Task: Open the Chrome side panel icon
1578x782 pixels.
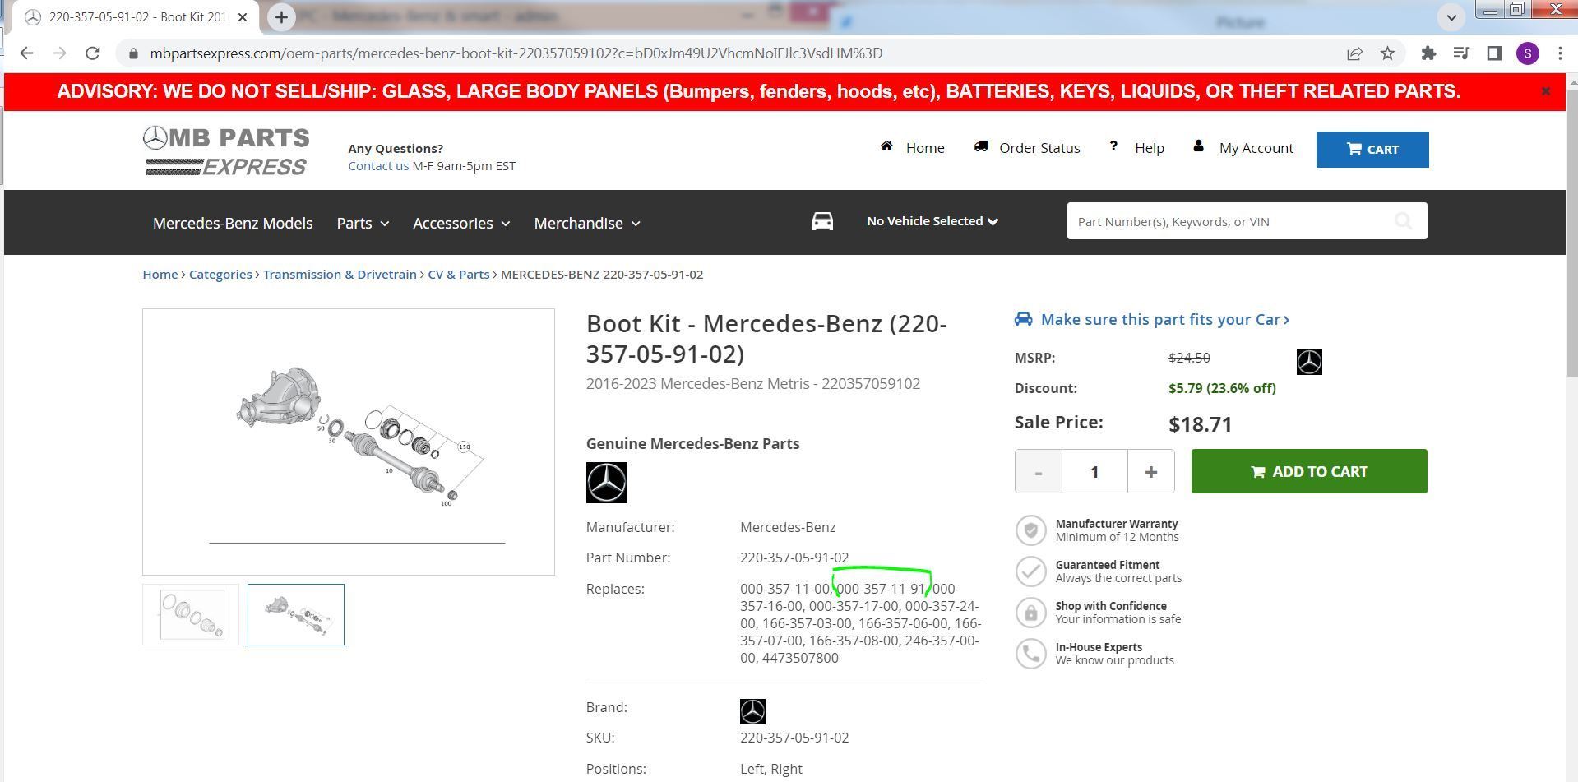Action: click(x=1494, y=53)
